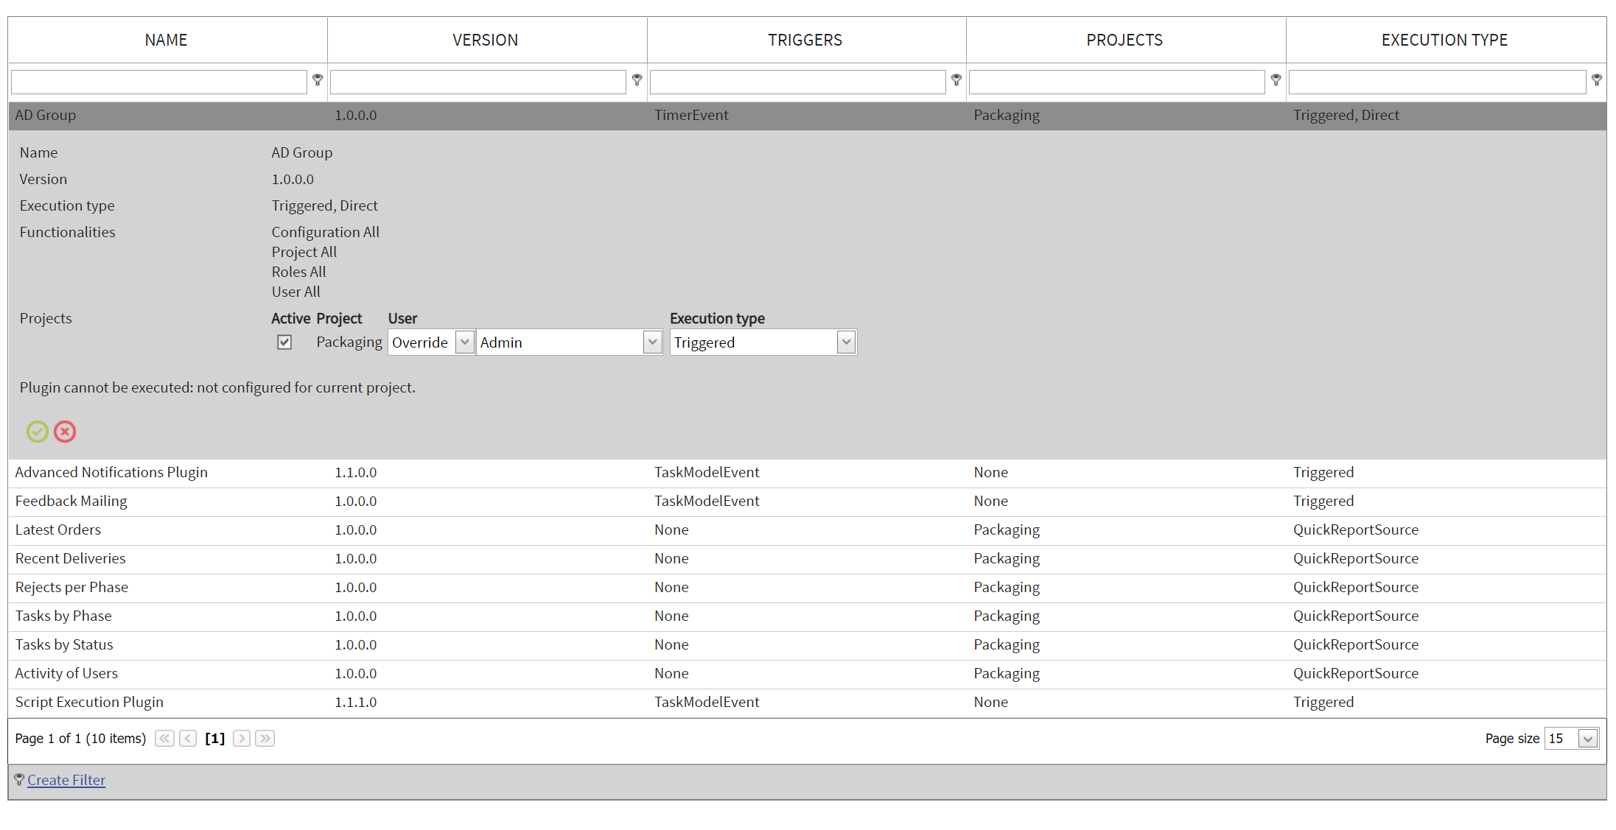Open the Override user mode dropdown
1616x830 pixels.
pyautogui.click(x=465, y=342)
